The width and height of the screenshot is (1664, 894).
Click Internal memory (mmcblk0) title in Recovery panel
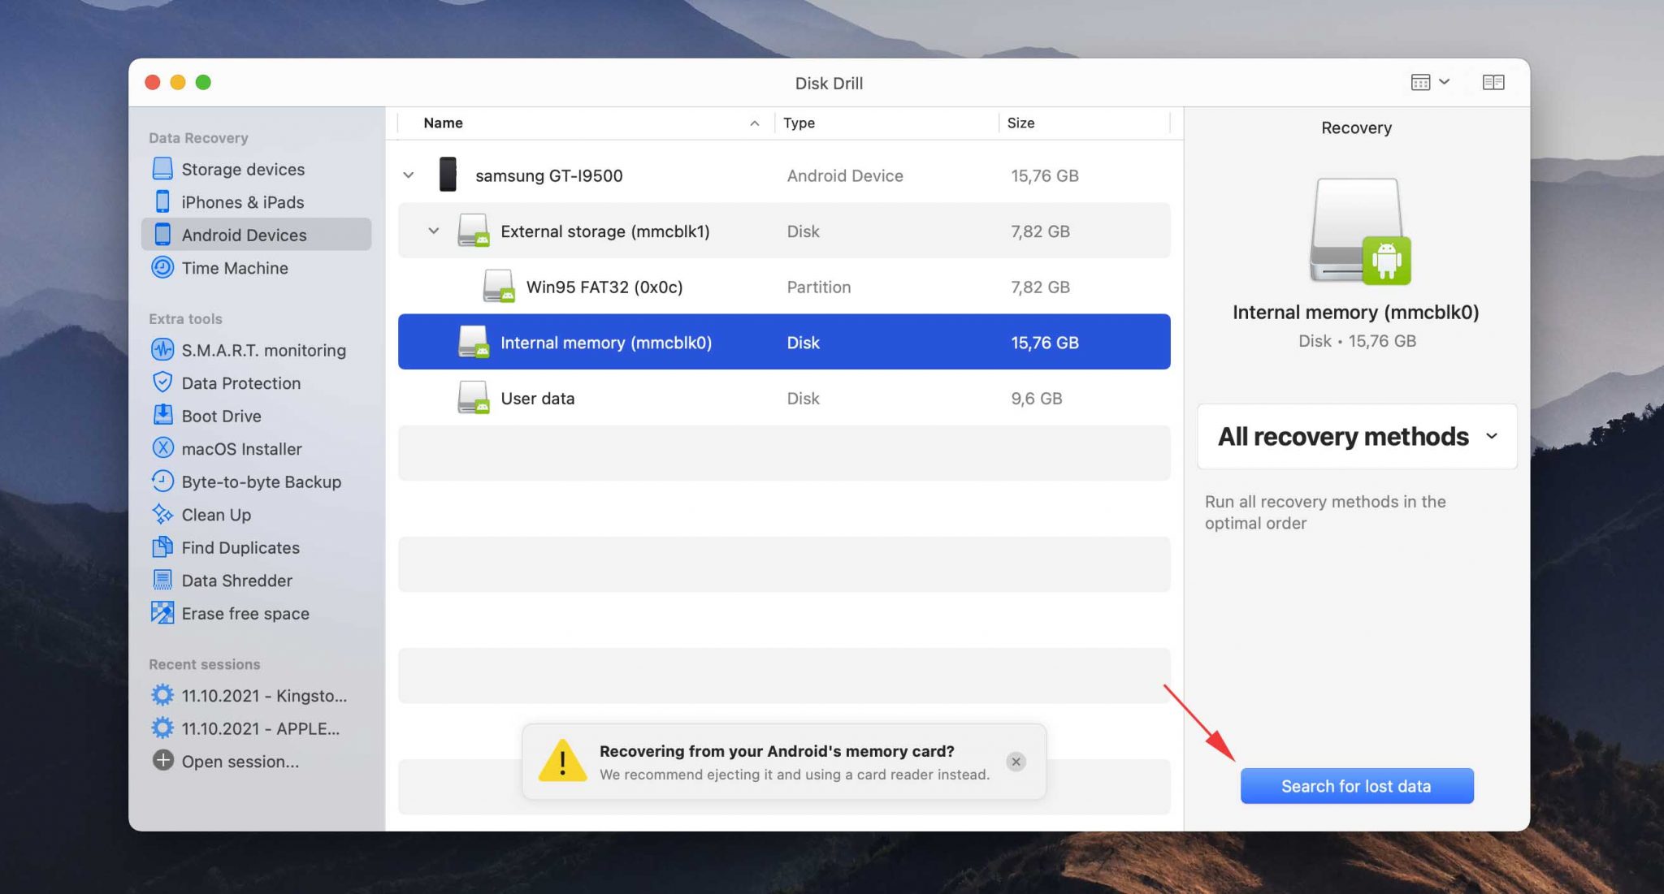pos(1355,312)
